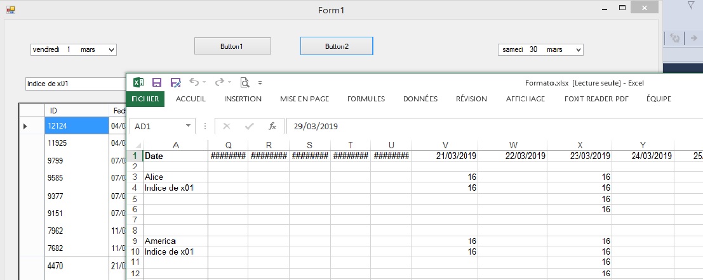Click the filter funnel icon at top right
The image size is (703, 280).
click(x=690, y=6)
